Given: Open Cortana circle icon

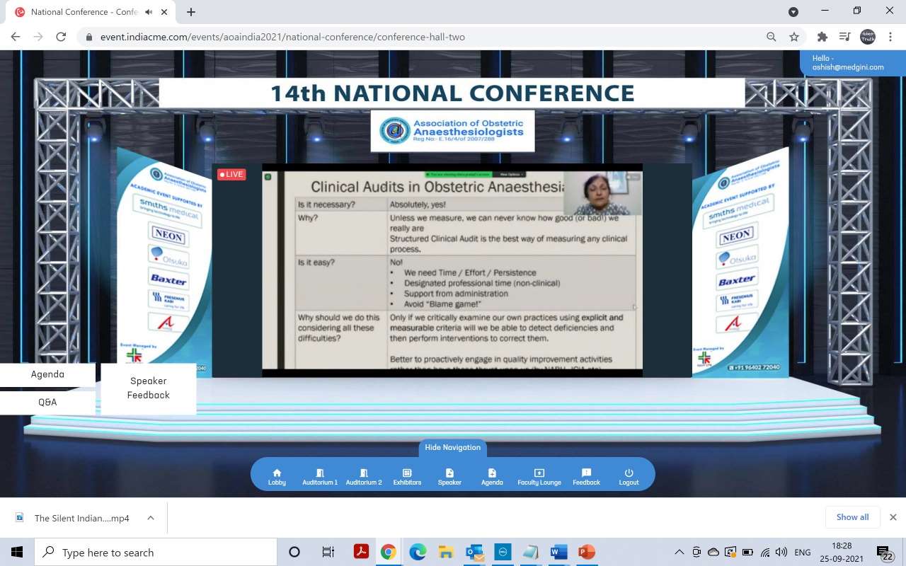Looking at the screenshot, I should (x=294, y=552).
